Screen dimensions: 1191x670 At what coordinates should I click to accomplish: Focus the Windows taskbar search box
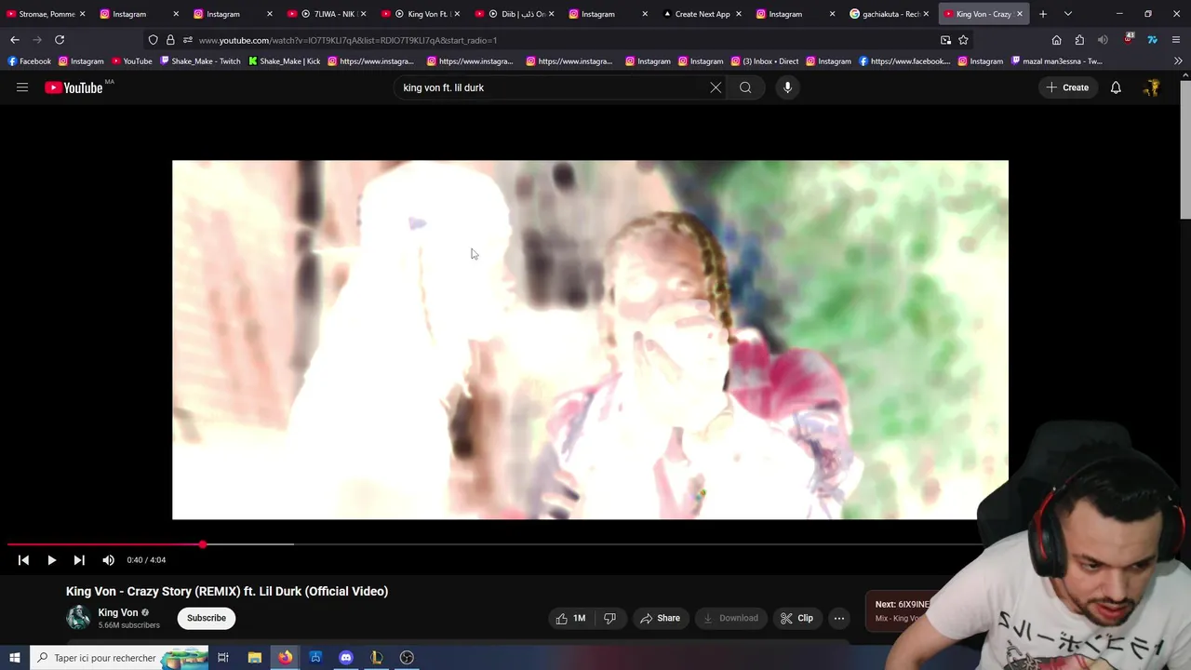pos(118,658)
